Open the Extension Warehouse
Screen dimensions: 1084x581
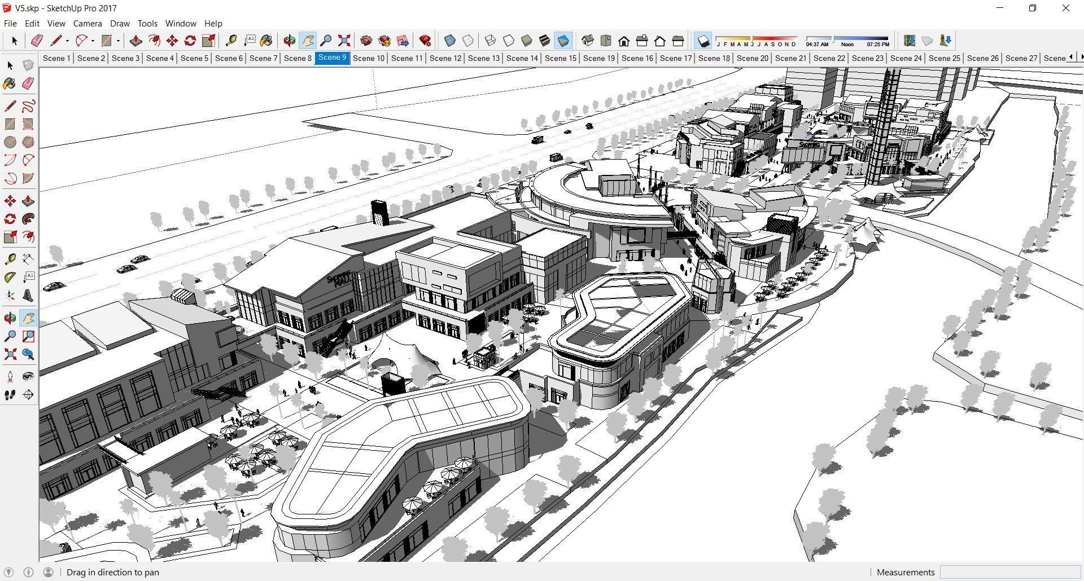(x=384, y=41)
